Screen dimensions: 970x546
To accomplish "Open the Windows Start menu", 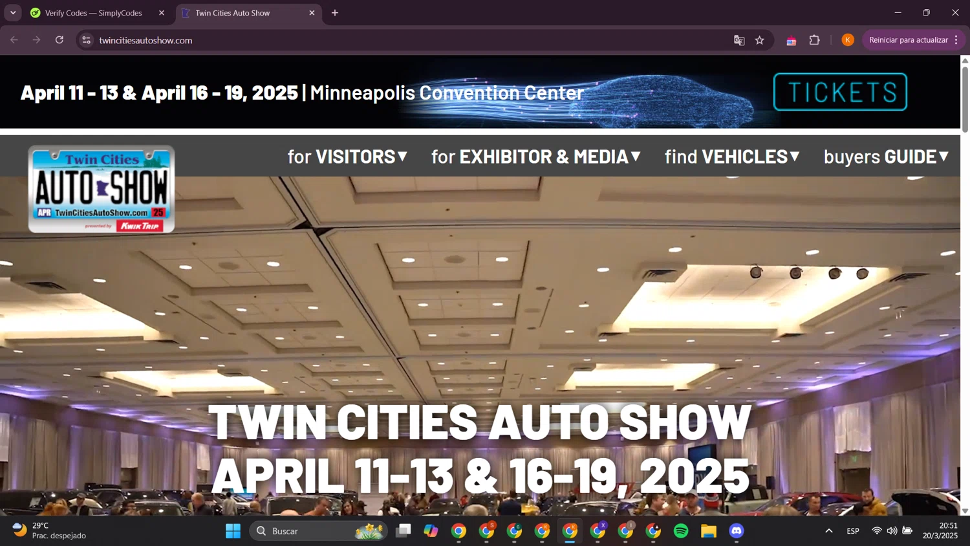I will tap(233, 531).
